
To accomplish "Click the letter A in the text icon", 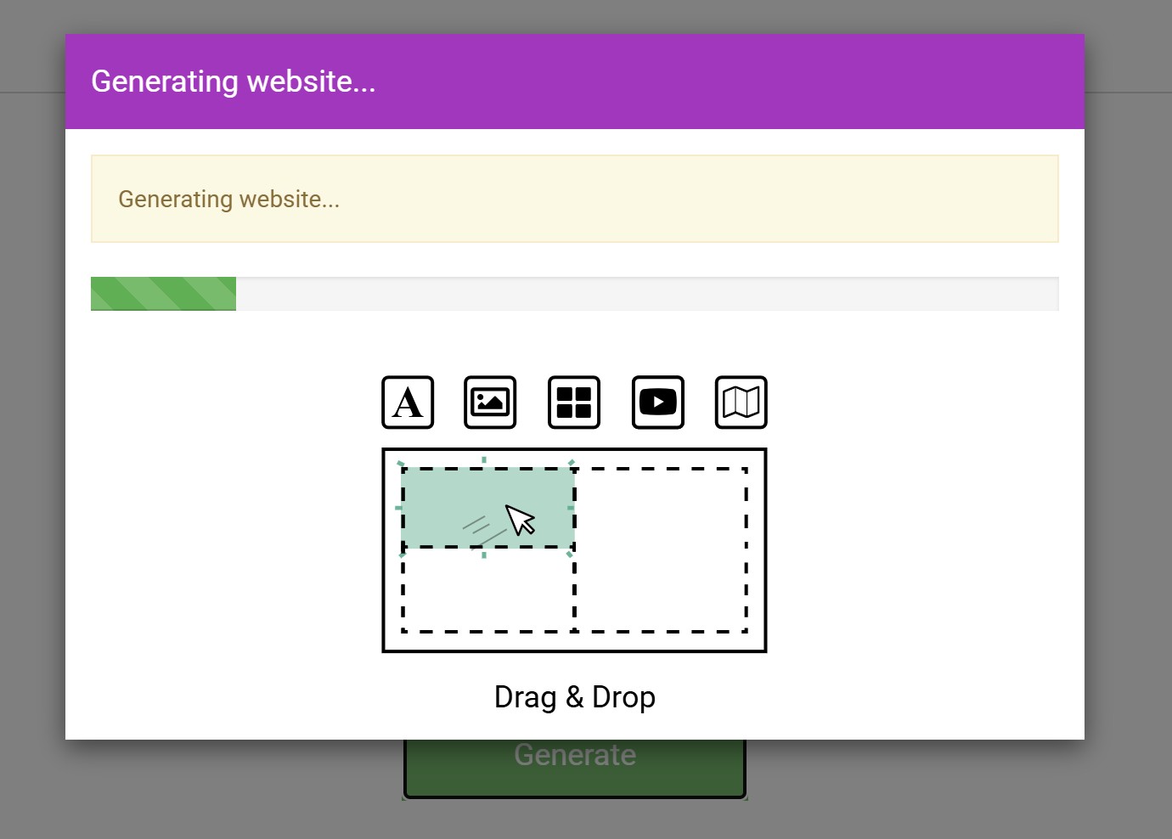I will pyautogui.click(x=408, y=403).
